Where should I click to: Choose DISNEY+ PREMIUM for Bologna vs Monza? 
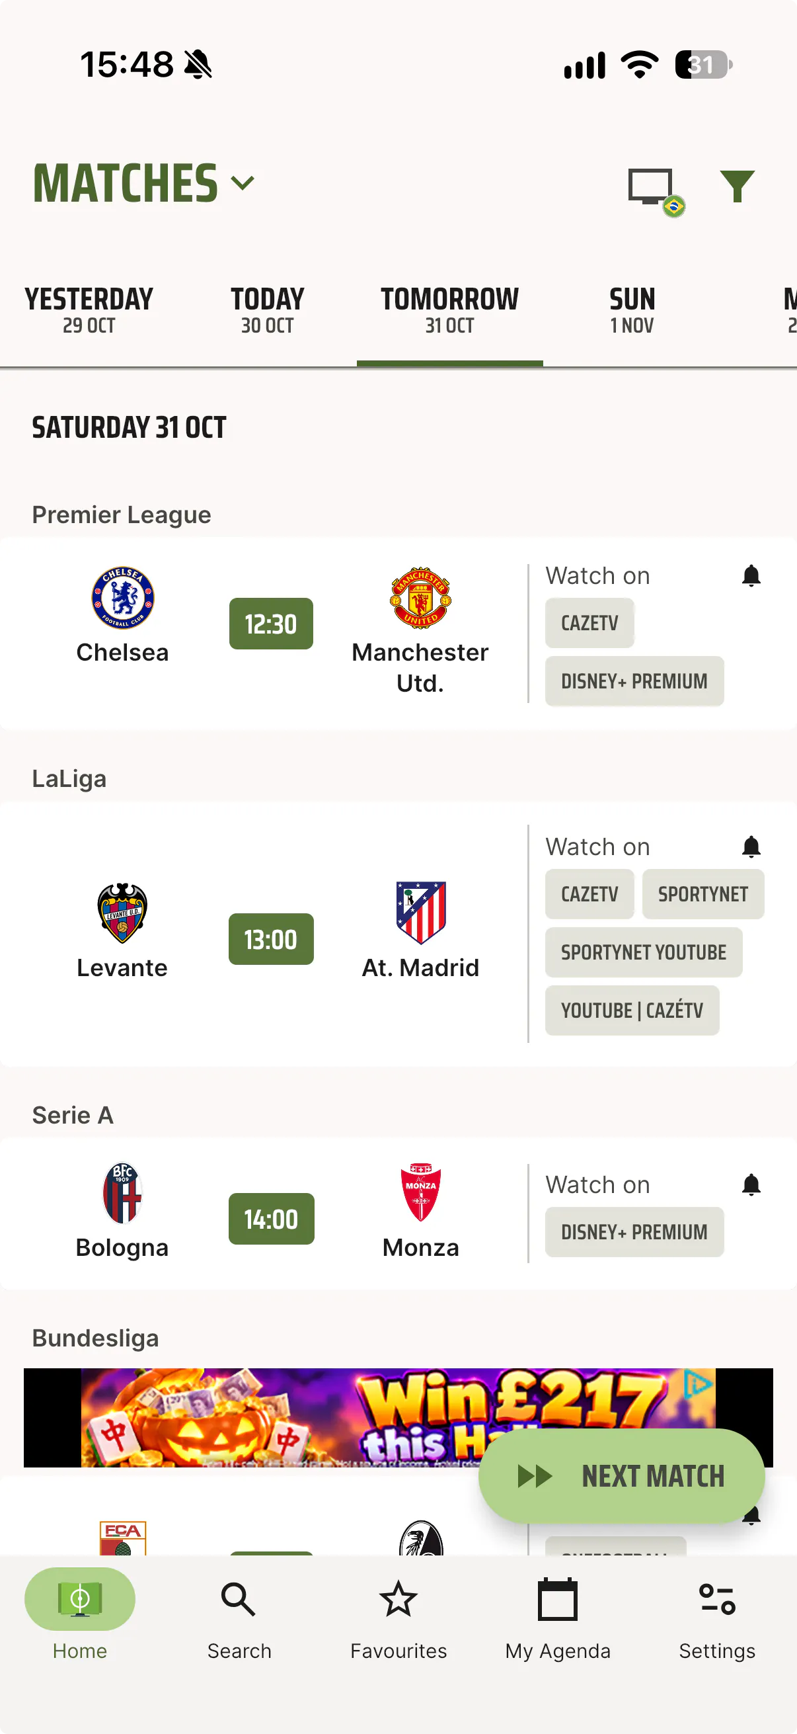click(x=634, y=1232)
